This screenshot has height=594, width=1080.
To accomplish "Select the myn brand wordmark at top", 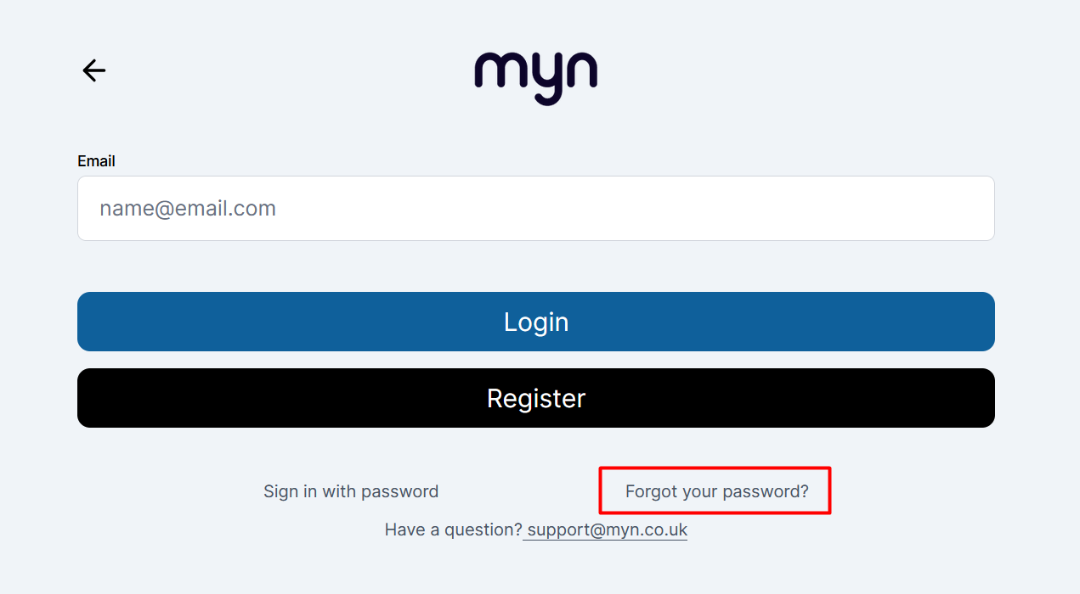I will (535, 78).
